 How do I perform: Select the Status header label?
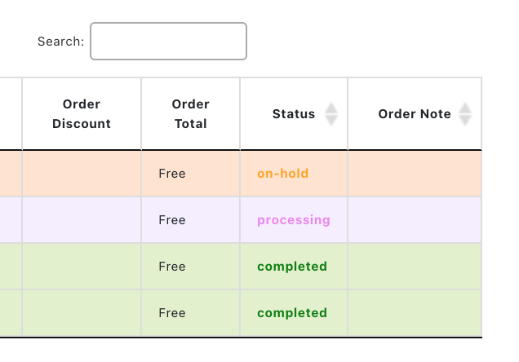[x=294, y=114]
